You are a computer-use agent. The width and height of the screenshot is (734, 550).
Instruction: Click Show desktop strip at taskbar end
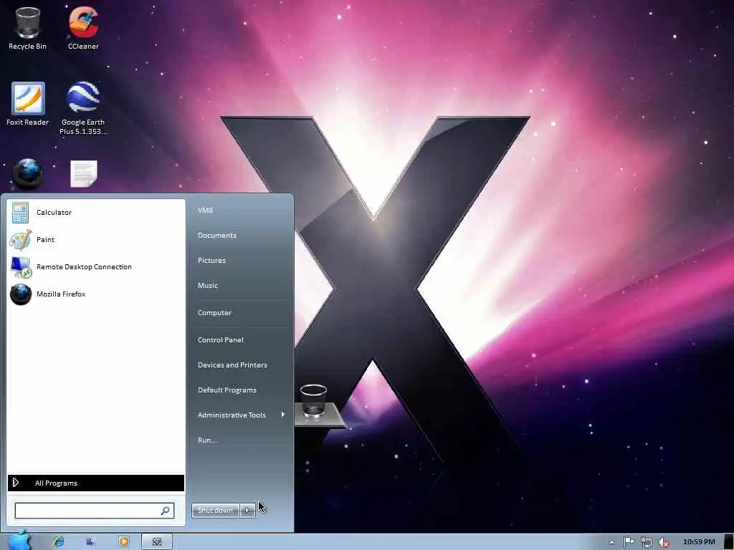pyautogui.click(x=729, y=541)
